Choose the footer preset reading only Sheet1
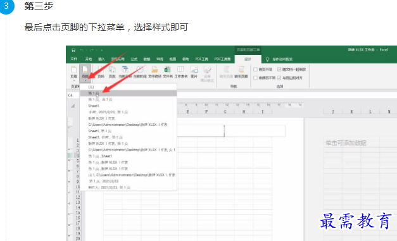Viewport: 397px width, 241px height. (129, 106)
